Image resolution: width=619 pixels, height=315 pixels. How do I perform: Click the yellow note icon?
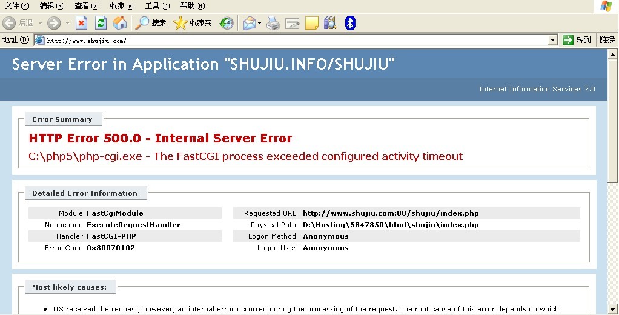pyautogui.click(x=311, y=23)
